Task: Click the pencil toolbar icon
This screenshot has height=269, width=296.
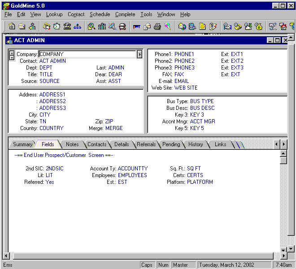Action: (112, 26)
